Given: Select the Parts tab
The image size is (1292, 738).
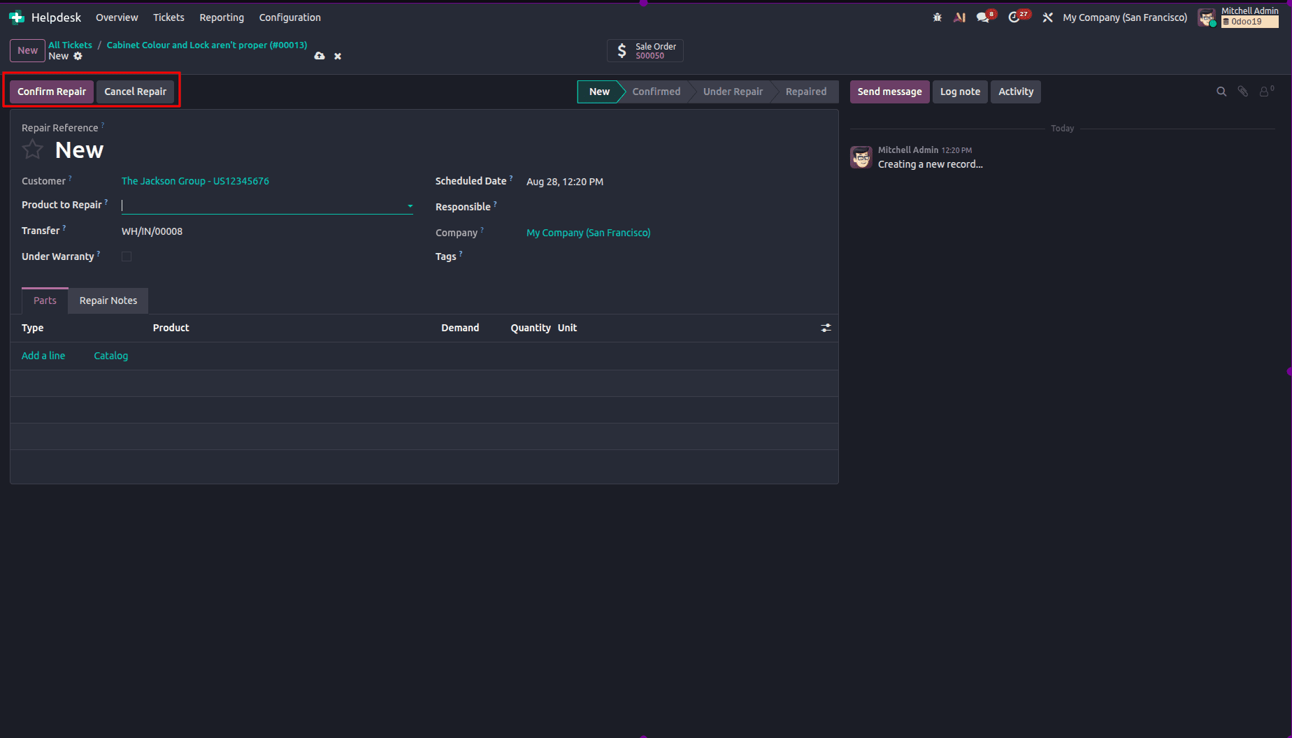Looking at the screenshot, I should click(x=45, y=301).
